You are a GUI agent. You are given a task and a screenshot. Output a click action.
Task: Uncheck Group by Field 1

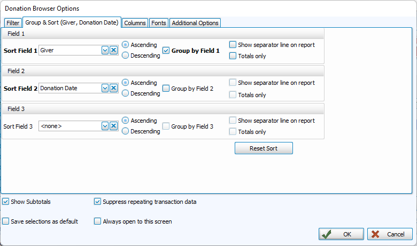tap(166, 51)
